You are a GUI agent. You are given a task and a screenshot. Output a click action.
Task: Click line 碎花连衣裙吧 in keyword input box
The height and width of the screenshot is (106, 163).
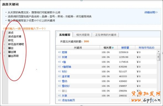[16, 44]
